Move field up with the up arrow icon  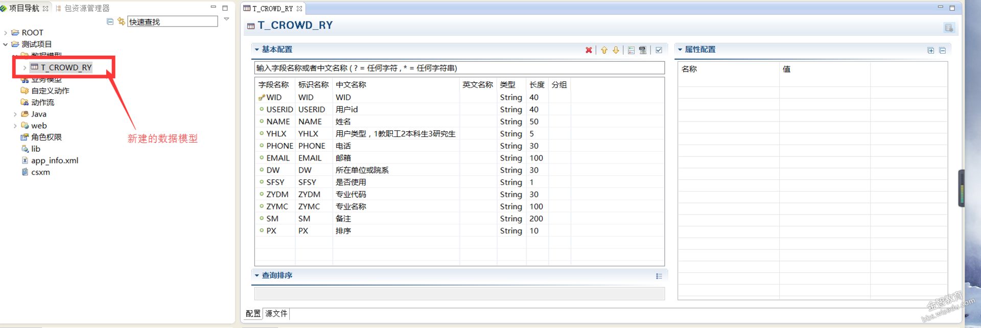[x=604, y=50]
